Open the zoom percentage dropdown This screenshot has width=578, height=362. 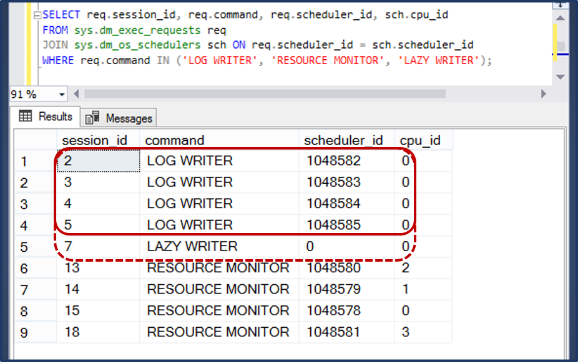[62, 93]
